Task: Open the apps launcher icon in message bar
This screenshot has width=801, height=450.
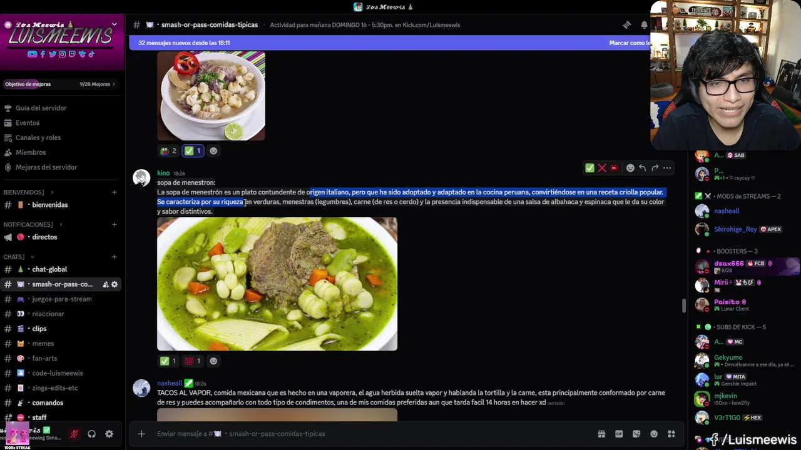Action: (x=671, y=434)
